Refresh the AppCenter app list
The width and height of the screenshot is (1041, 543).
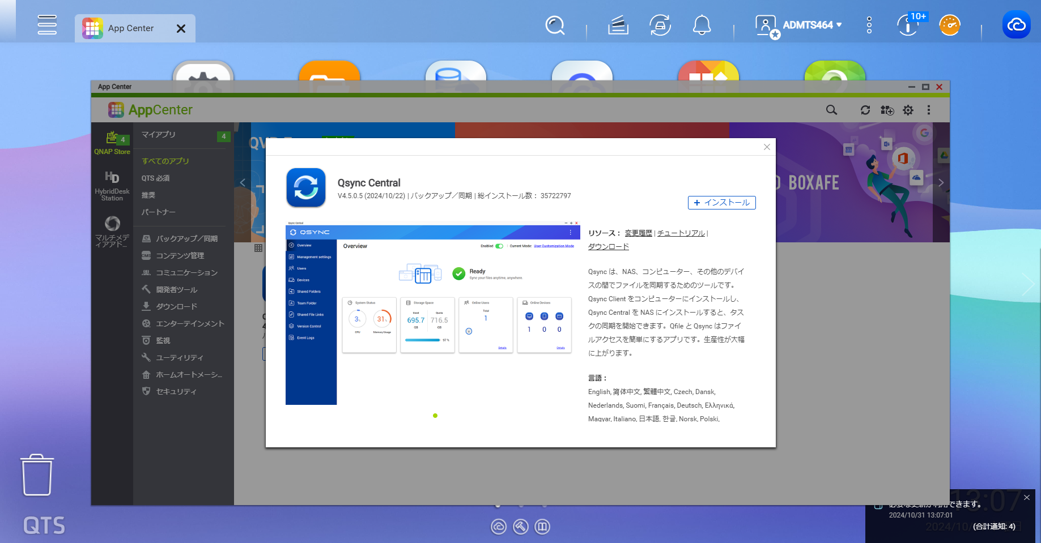tap(865, 110)
